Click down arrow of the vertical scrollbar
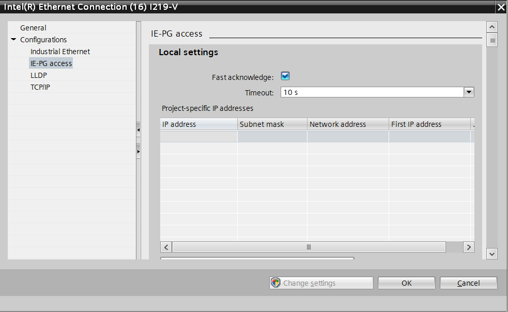Image resolution: width=508 pixels, height=312 pixels. 492,254
